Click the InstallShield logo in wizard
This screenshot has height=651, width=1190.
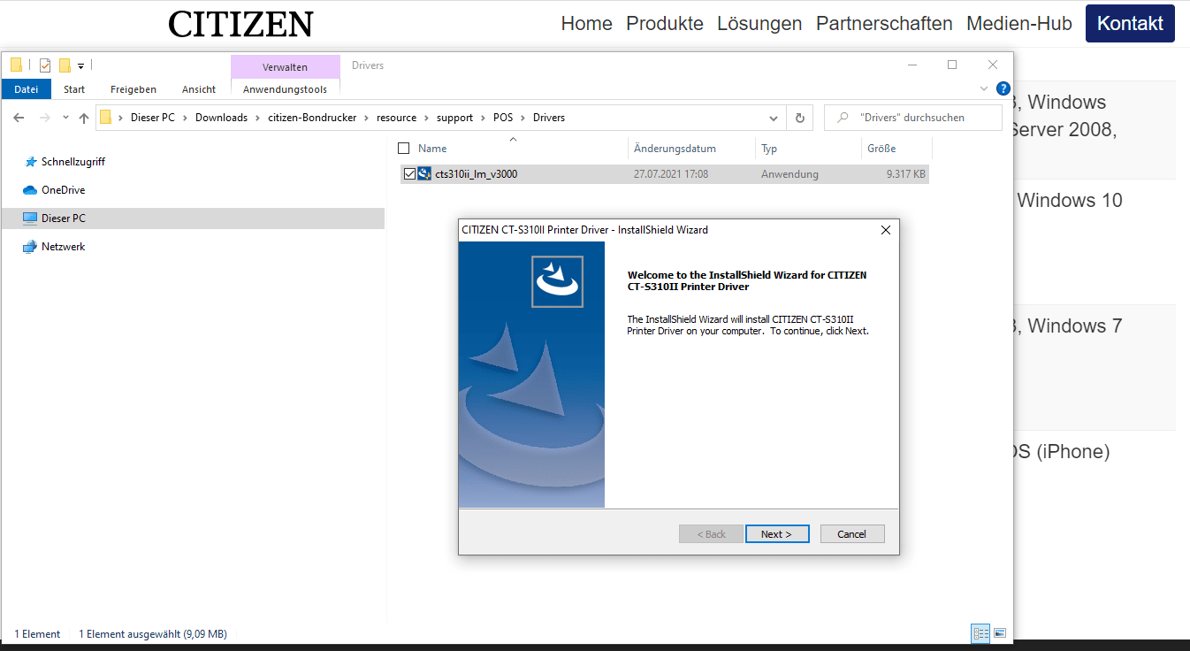[x=557, y=281]
